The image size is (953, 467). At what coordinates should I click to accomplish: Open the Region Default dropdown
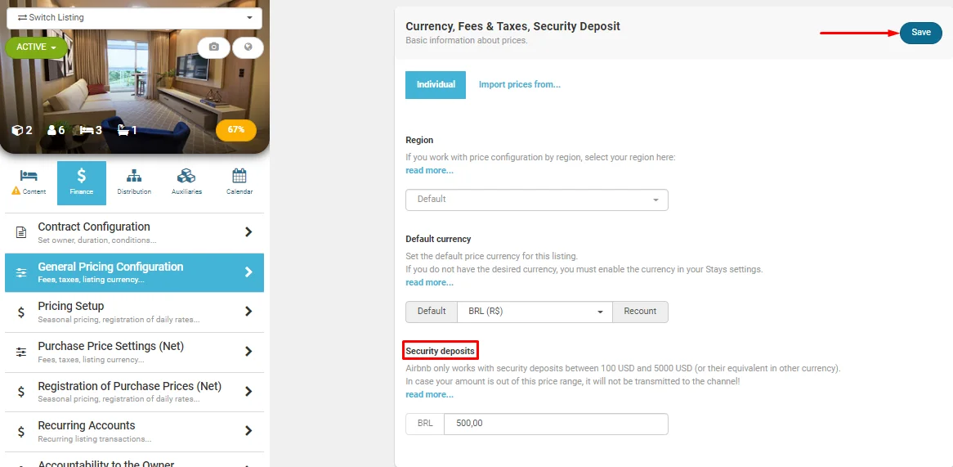[x=537, y=200]
